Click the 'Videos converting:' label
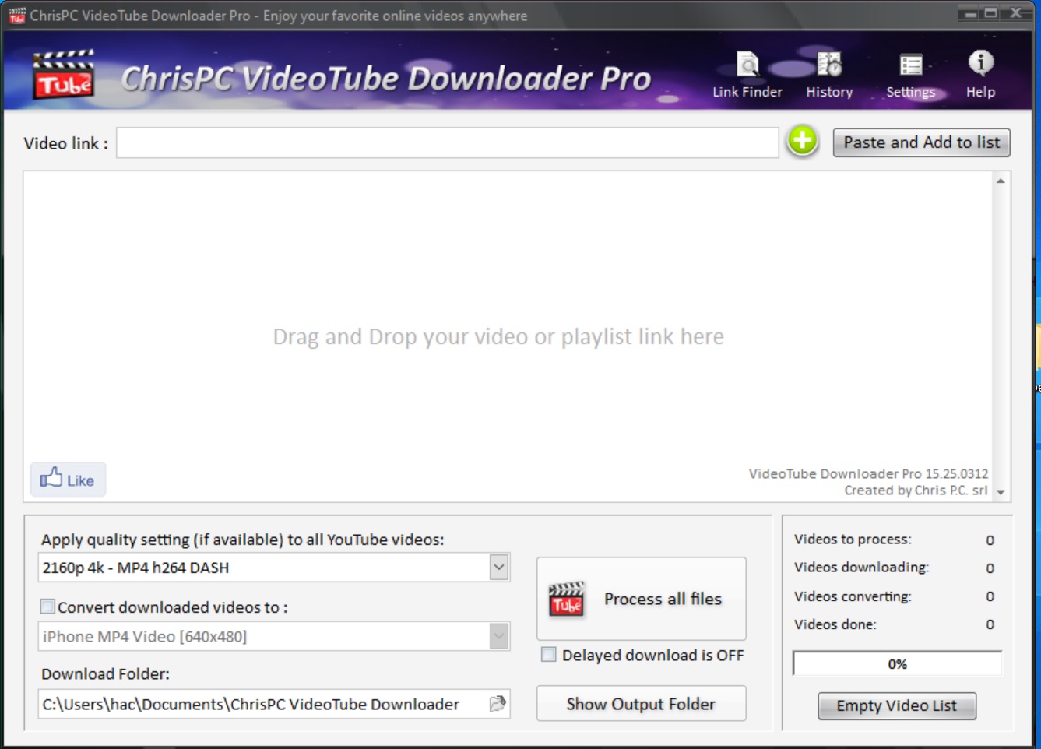The image size is (1041, 749). (853, 596)
